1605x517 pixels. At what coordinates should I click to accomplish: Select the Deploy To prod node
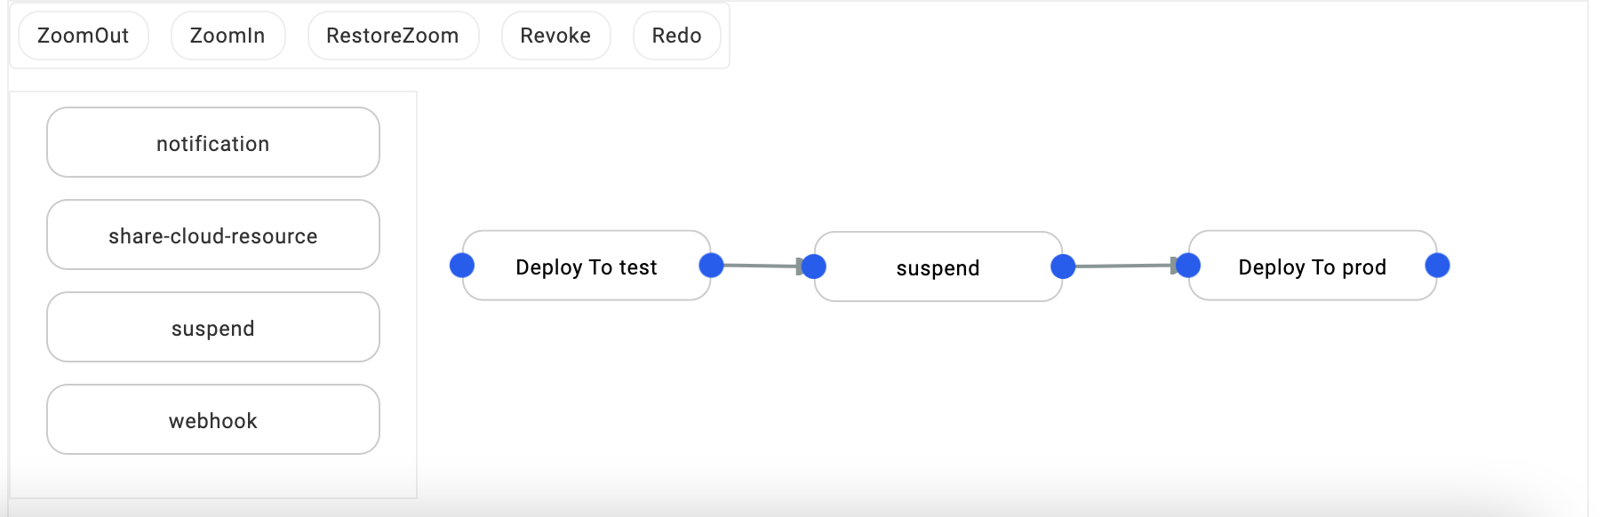(x=1312, y=266)
